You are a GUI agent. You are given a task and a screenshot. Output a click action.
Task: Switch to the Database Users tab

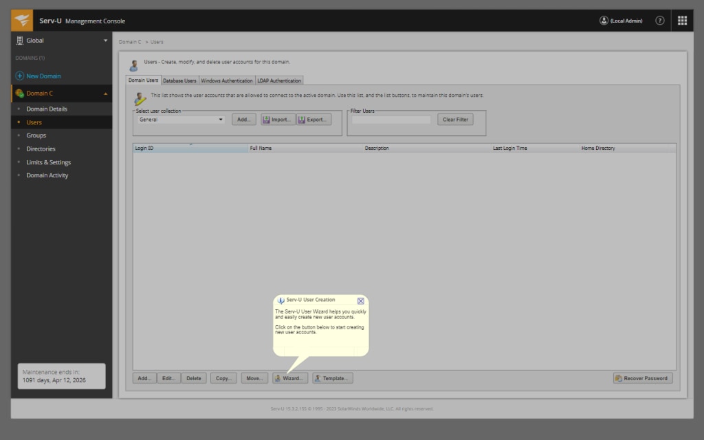pos(179,80)
